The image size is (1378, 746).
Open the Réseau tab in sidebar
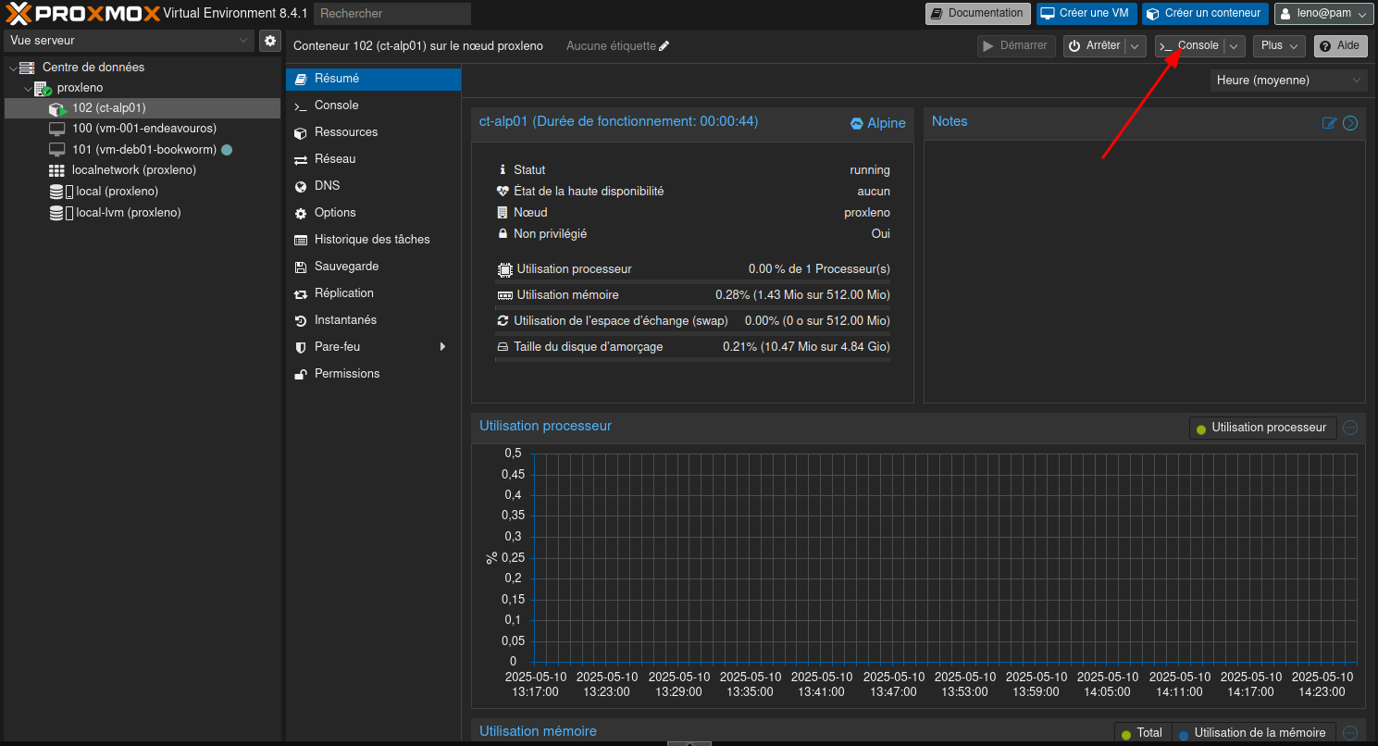pos(334,159)
